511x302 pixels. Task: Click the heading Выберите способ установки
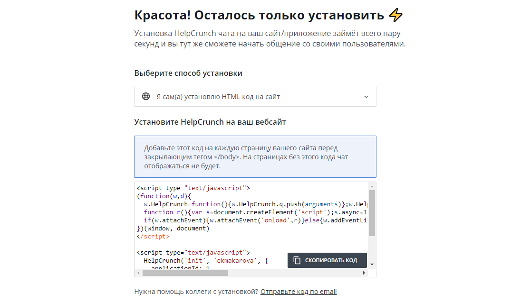click(188, 73)
